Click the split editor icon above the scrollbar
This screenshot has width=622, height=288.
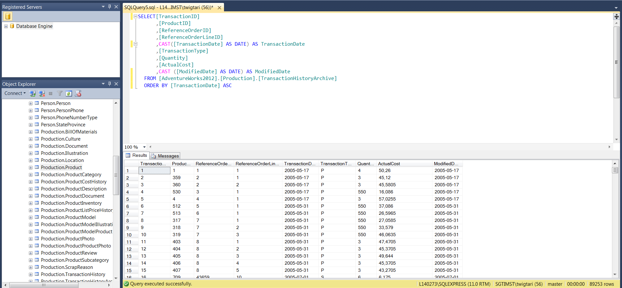[616, 17]
